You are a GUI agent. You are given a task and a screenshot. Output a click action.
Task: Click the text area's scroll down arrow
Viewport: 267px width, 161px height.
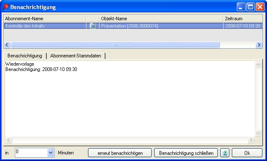click(258, 133)
